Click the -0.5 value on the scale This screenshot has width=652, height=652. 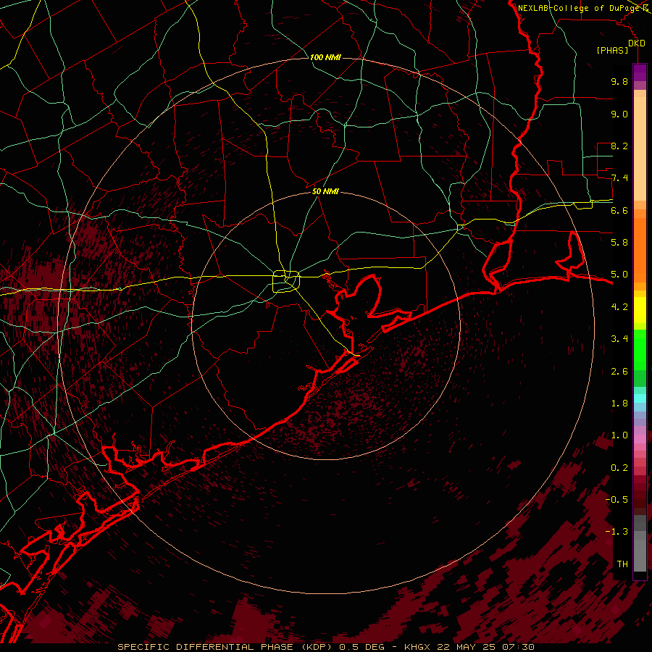(x=617, y=500)
